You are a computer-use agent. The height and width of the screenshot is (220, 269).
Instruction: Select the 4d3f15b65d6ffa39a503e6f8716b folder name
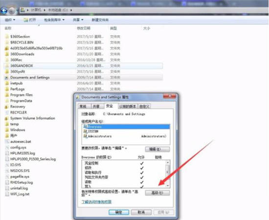point(36,48)
